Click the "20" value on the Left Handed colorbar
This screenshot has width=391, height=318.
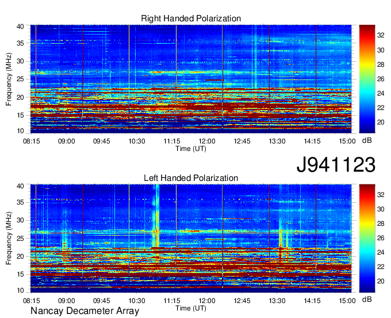[381, 281]
